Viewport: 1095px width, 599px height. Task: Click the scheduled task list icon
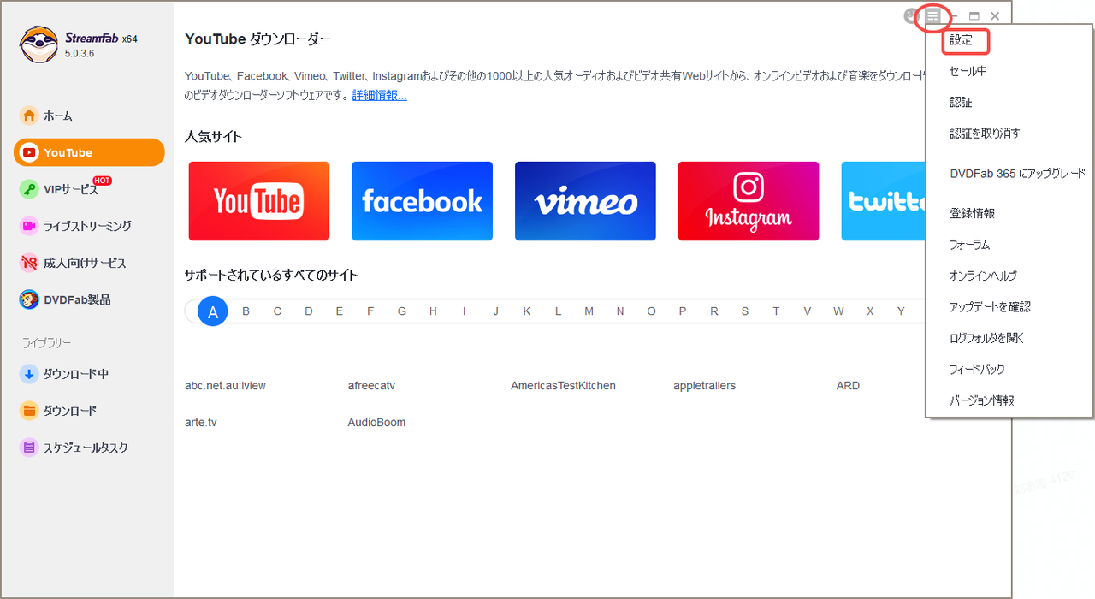pos(29,448)
